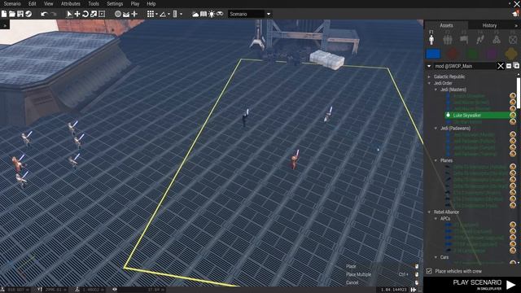Open translation grid size dropdown arrow

pos(156,15)
